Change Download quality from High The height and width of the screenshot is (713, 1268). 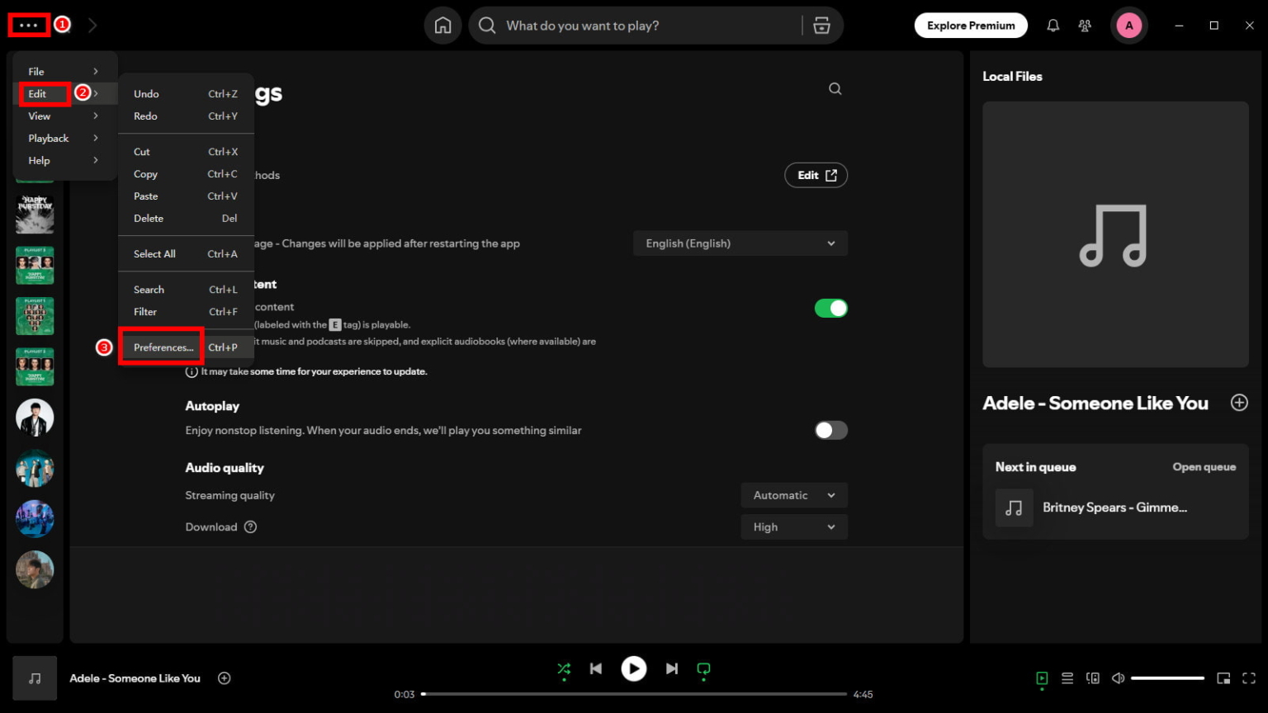(793, 526)
